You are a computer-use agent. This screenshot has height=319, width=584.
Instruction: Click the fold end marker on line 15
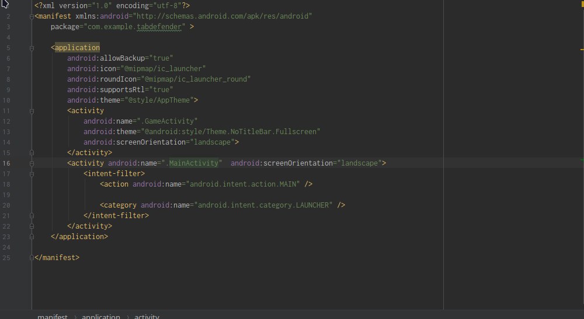pyautogui.click(x=32, y=153)
